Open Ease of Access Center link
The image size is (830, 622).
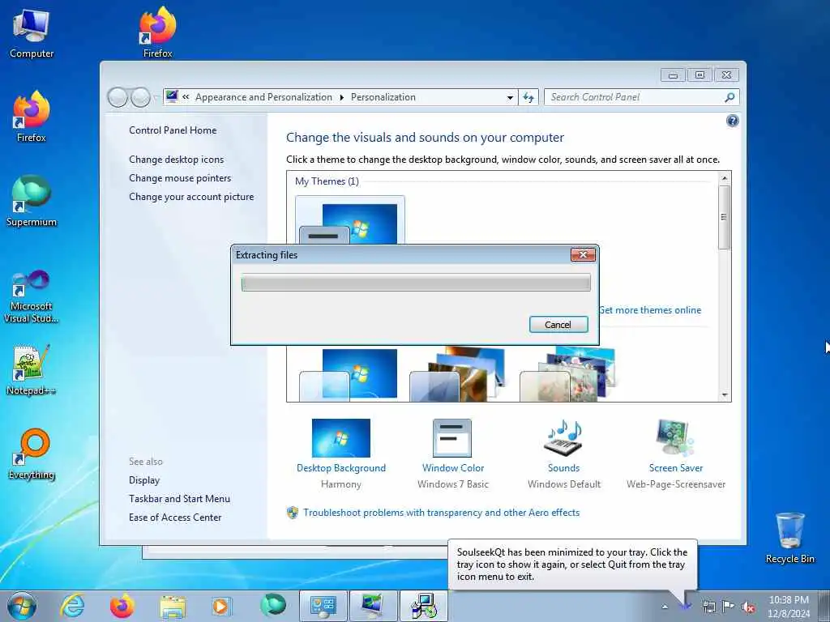[175, 518]
